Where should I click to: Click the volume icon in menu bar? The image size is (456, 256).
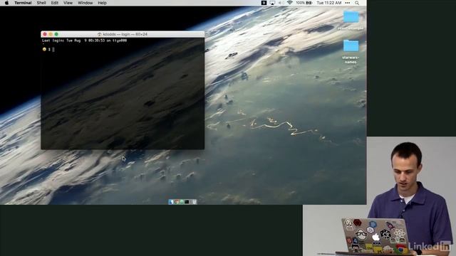[x=281, y=3]
